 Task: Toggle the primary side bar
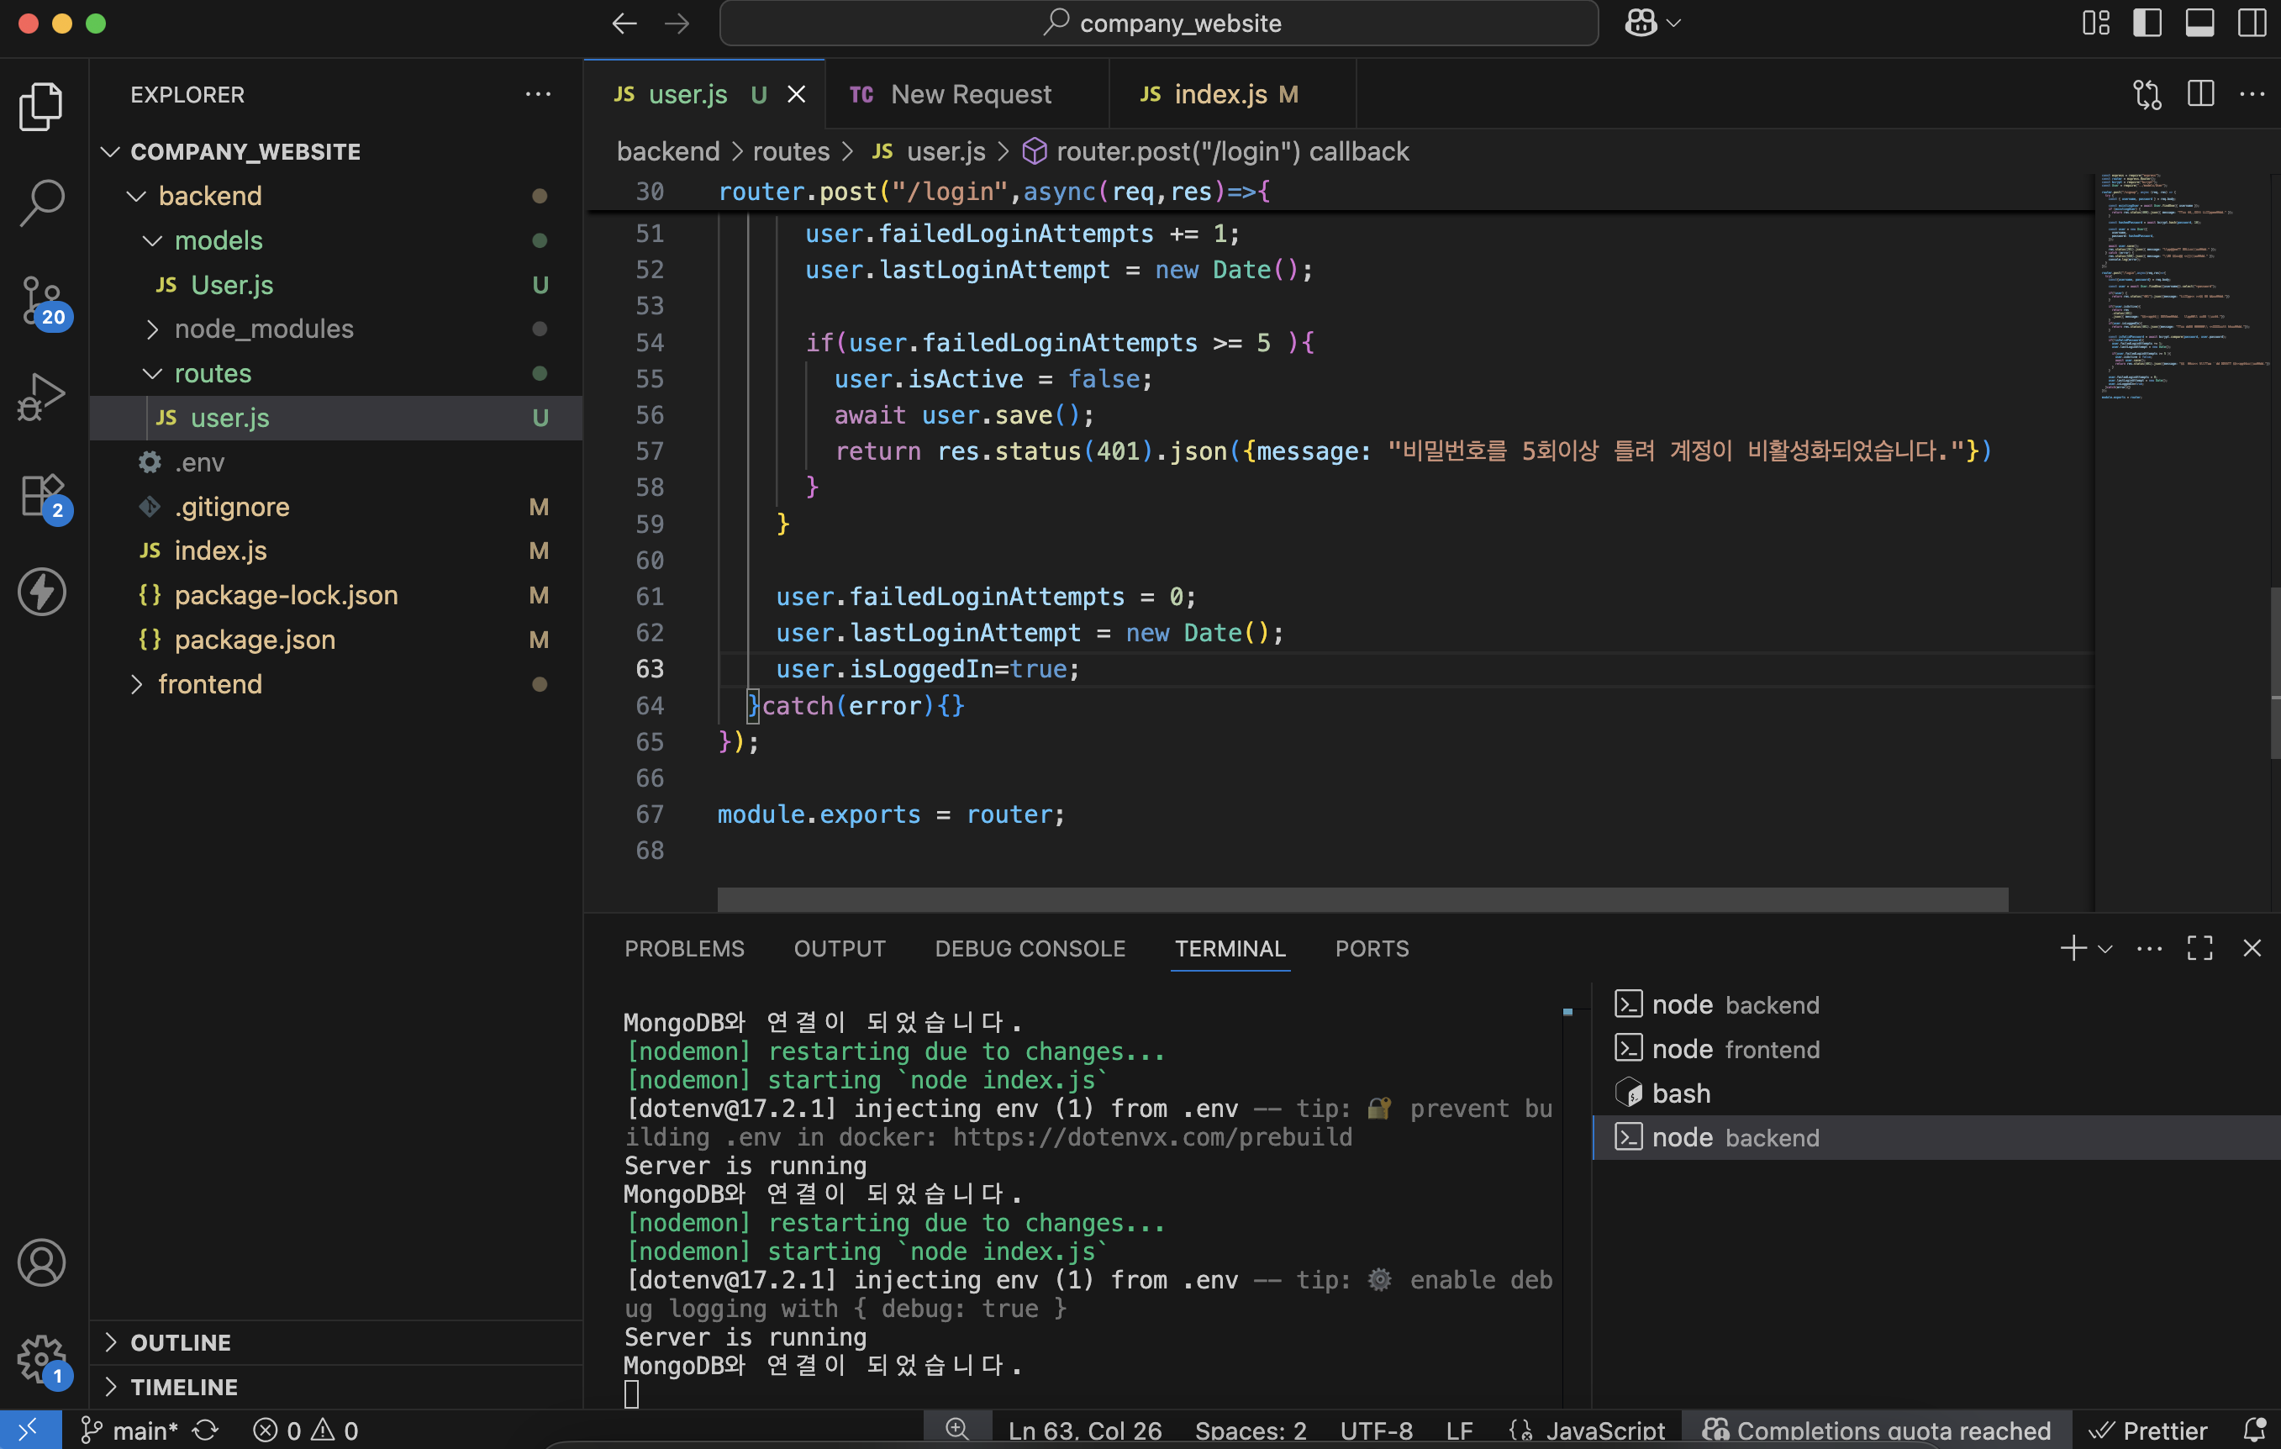2147,23
